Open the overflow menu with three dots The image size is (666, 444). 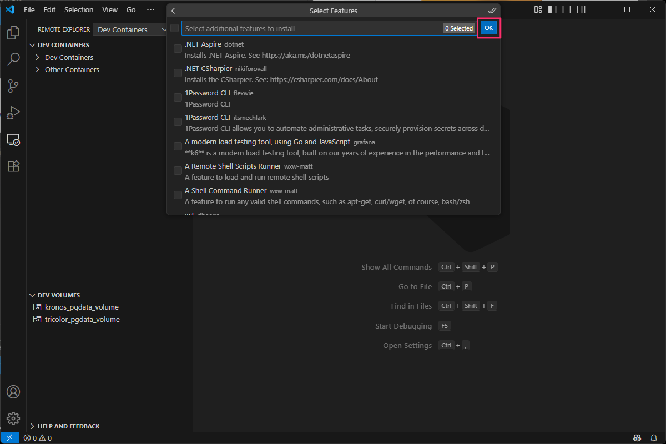(150, 9)
